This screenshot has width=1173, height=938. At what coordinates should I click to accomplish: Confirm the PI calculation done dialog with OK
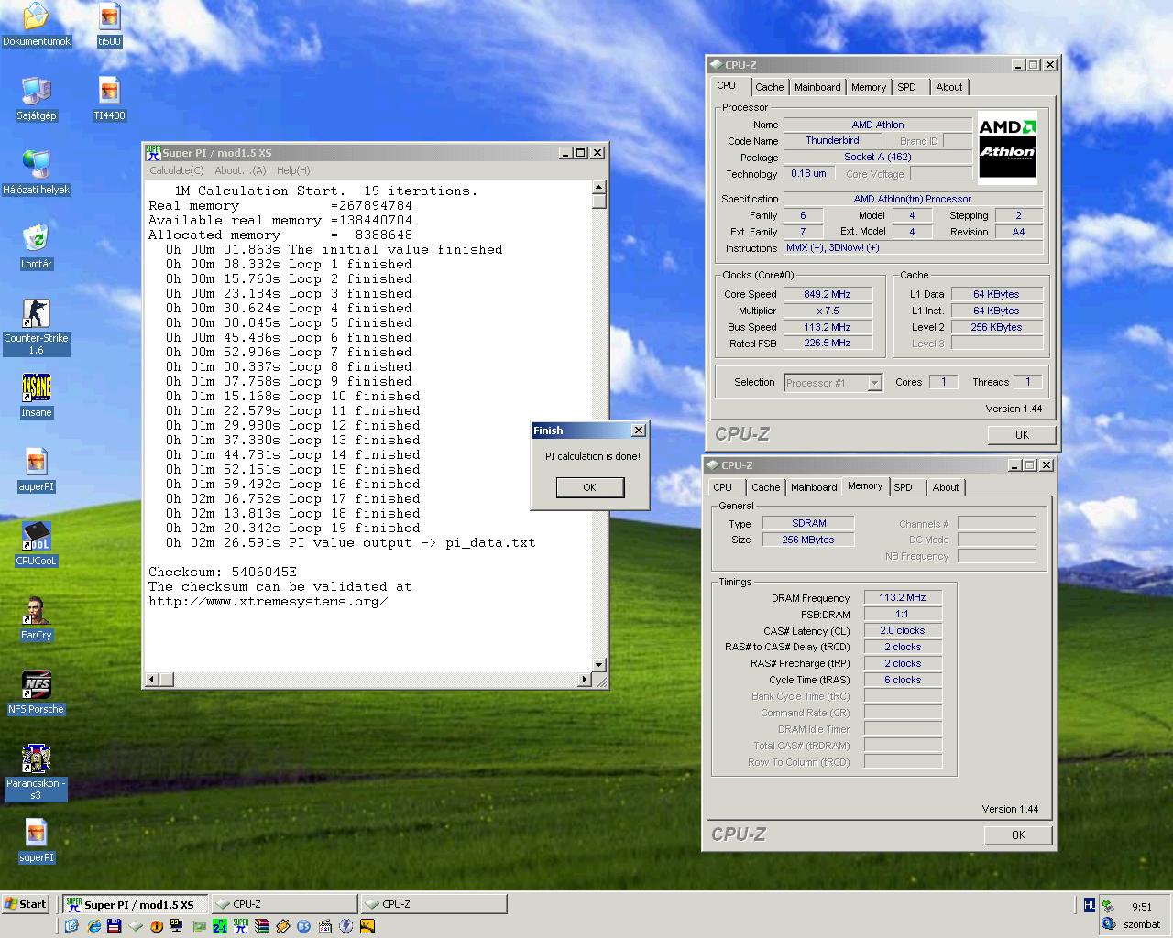click(589, 487)
